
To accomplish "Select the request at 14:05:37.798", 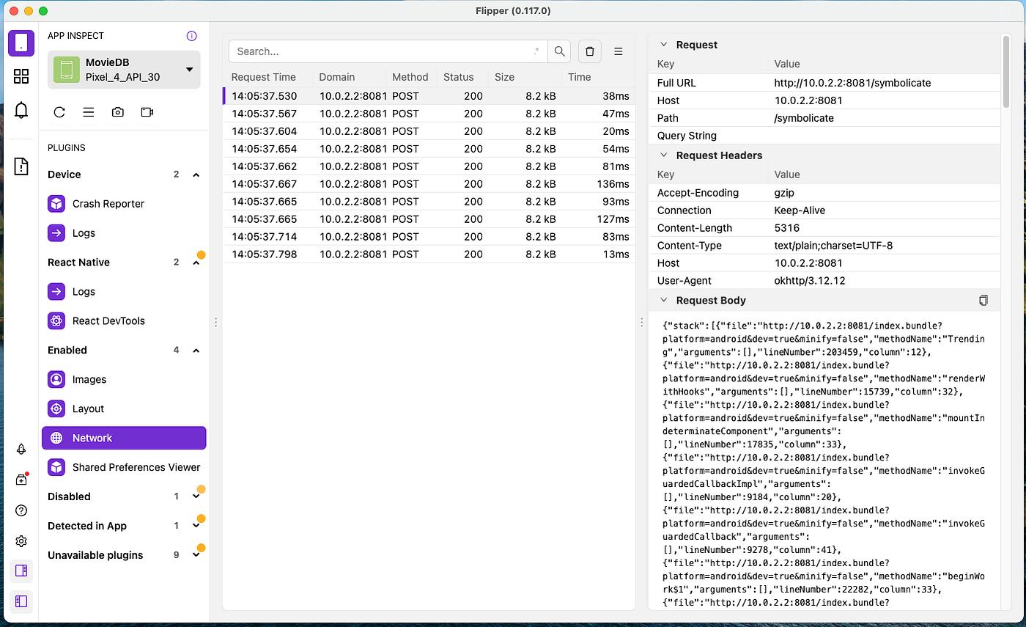I will click(x=429, y=254).
